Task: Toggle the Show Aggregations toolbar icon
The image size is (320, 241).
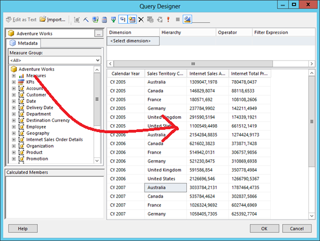Action: tap(132, 20)
